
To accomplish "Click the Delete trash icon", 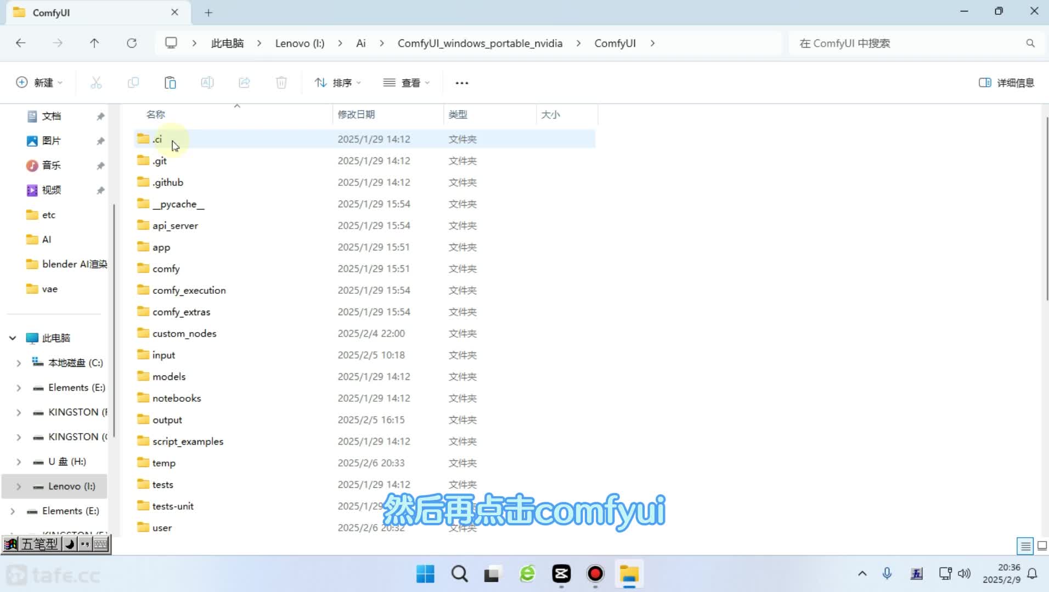I will pos(281,83).
